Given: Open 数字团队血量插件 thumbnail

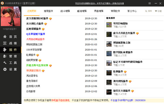Looking at the screenshot, I should pyautogui.click(x=109, y=54).
